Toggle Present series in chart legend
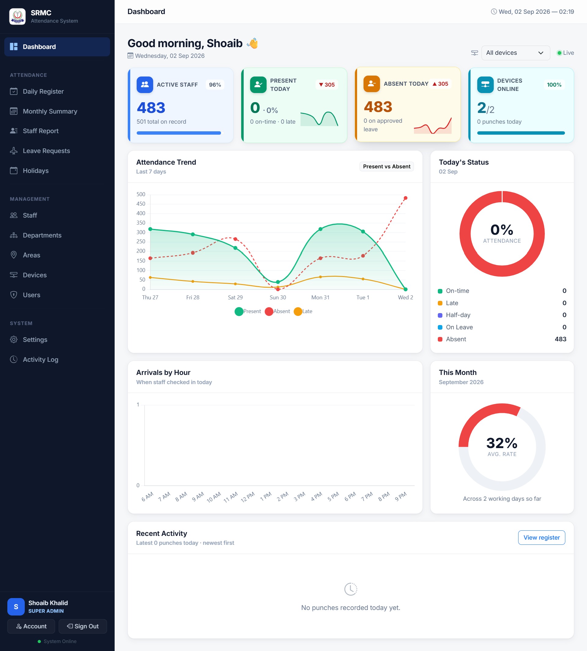This screenshot has width=587, height=651. pyautogui.click(x=248, y=311)
